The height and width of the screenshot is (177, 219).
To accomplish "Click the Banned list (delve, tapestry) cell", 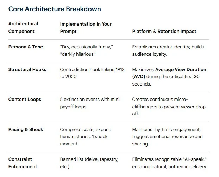I will [x=89, y=163].
